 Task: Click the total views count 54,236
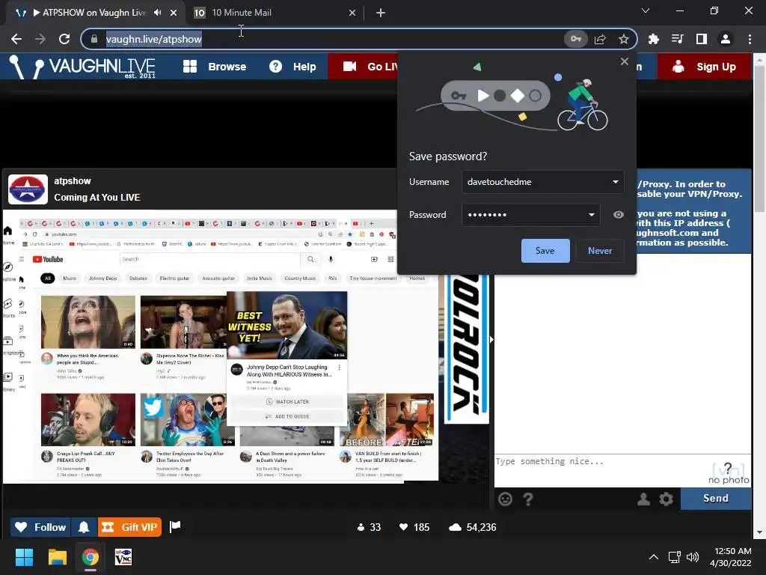click(473, 527)
